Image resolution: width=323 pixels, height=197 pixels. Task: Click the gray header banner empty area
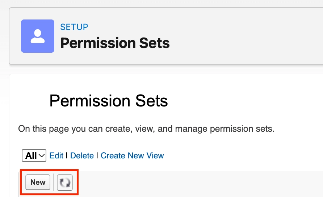pyautogui.click(x=247, y=36)
